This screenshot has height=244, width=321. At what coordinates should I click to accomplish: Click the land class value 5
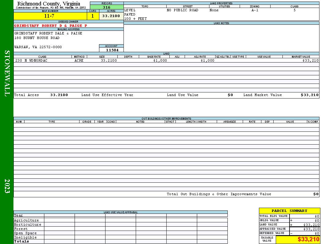(x=295, y=10)
